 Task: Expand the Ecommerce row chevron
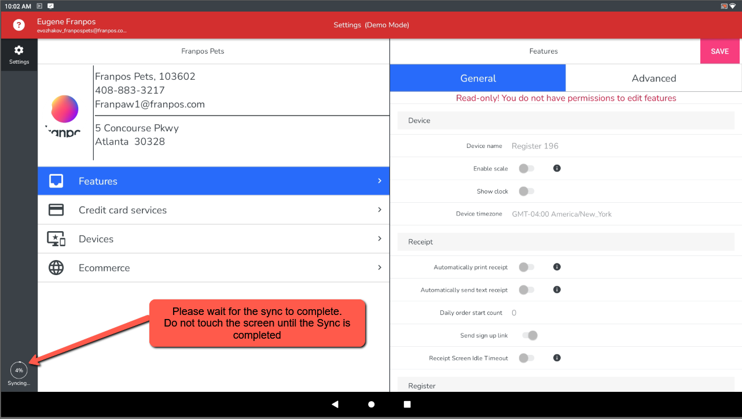coord(380,268)
